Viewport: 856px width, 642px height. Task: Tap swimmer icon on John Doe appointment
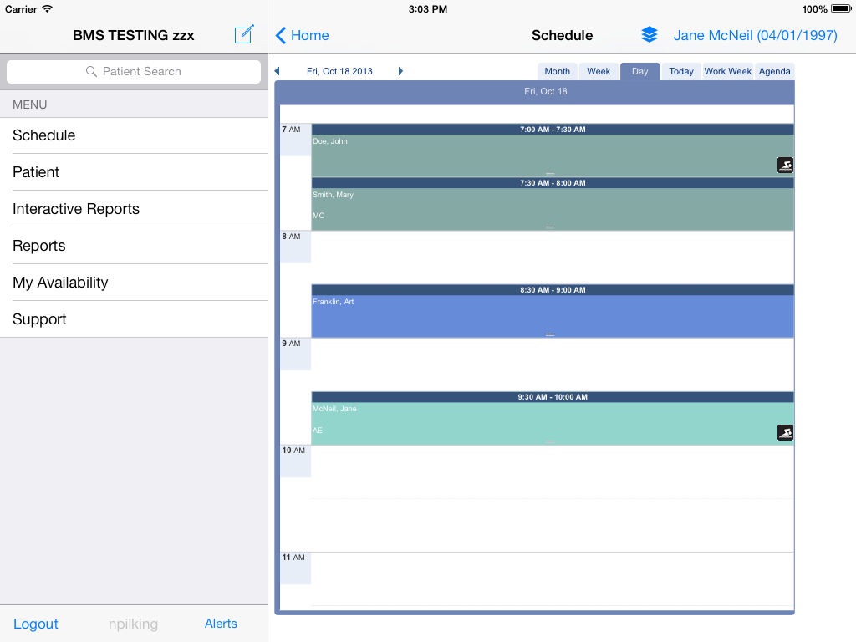coord(785,166)
